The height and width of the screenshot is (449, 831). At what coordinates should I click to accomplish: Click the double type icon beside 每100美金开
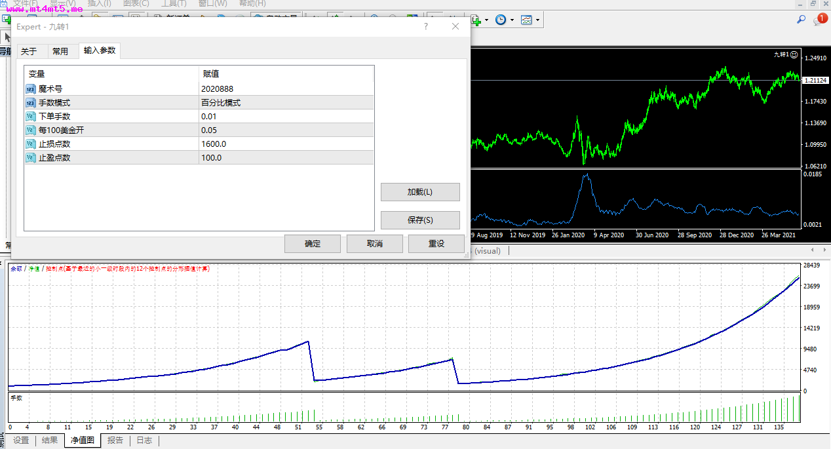click(31, 130)
